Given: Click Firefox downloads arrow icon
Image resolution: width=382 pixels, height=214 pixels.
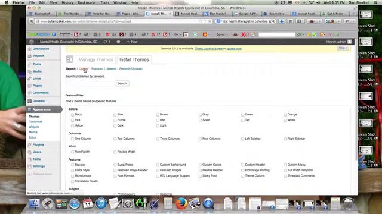Looking at the screenshot, I should (x=282, y=21).
